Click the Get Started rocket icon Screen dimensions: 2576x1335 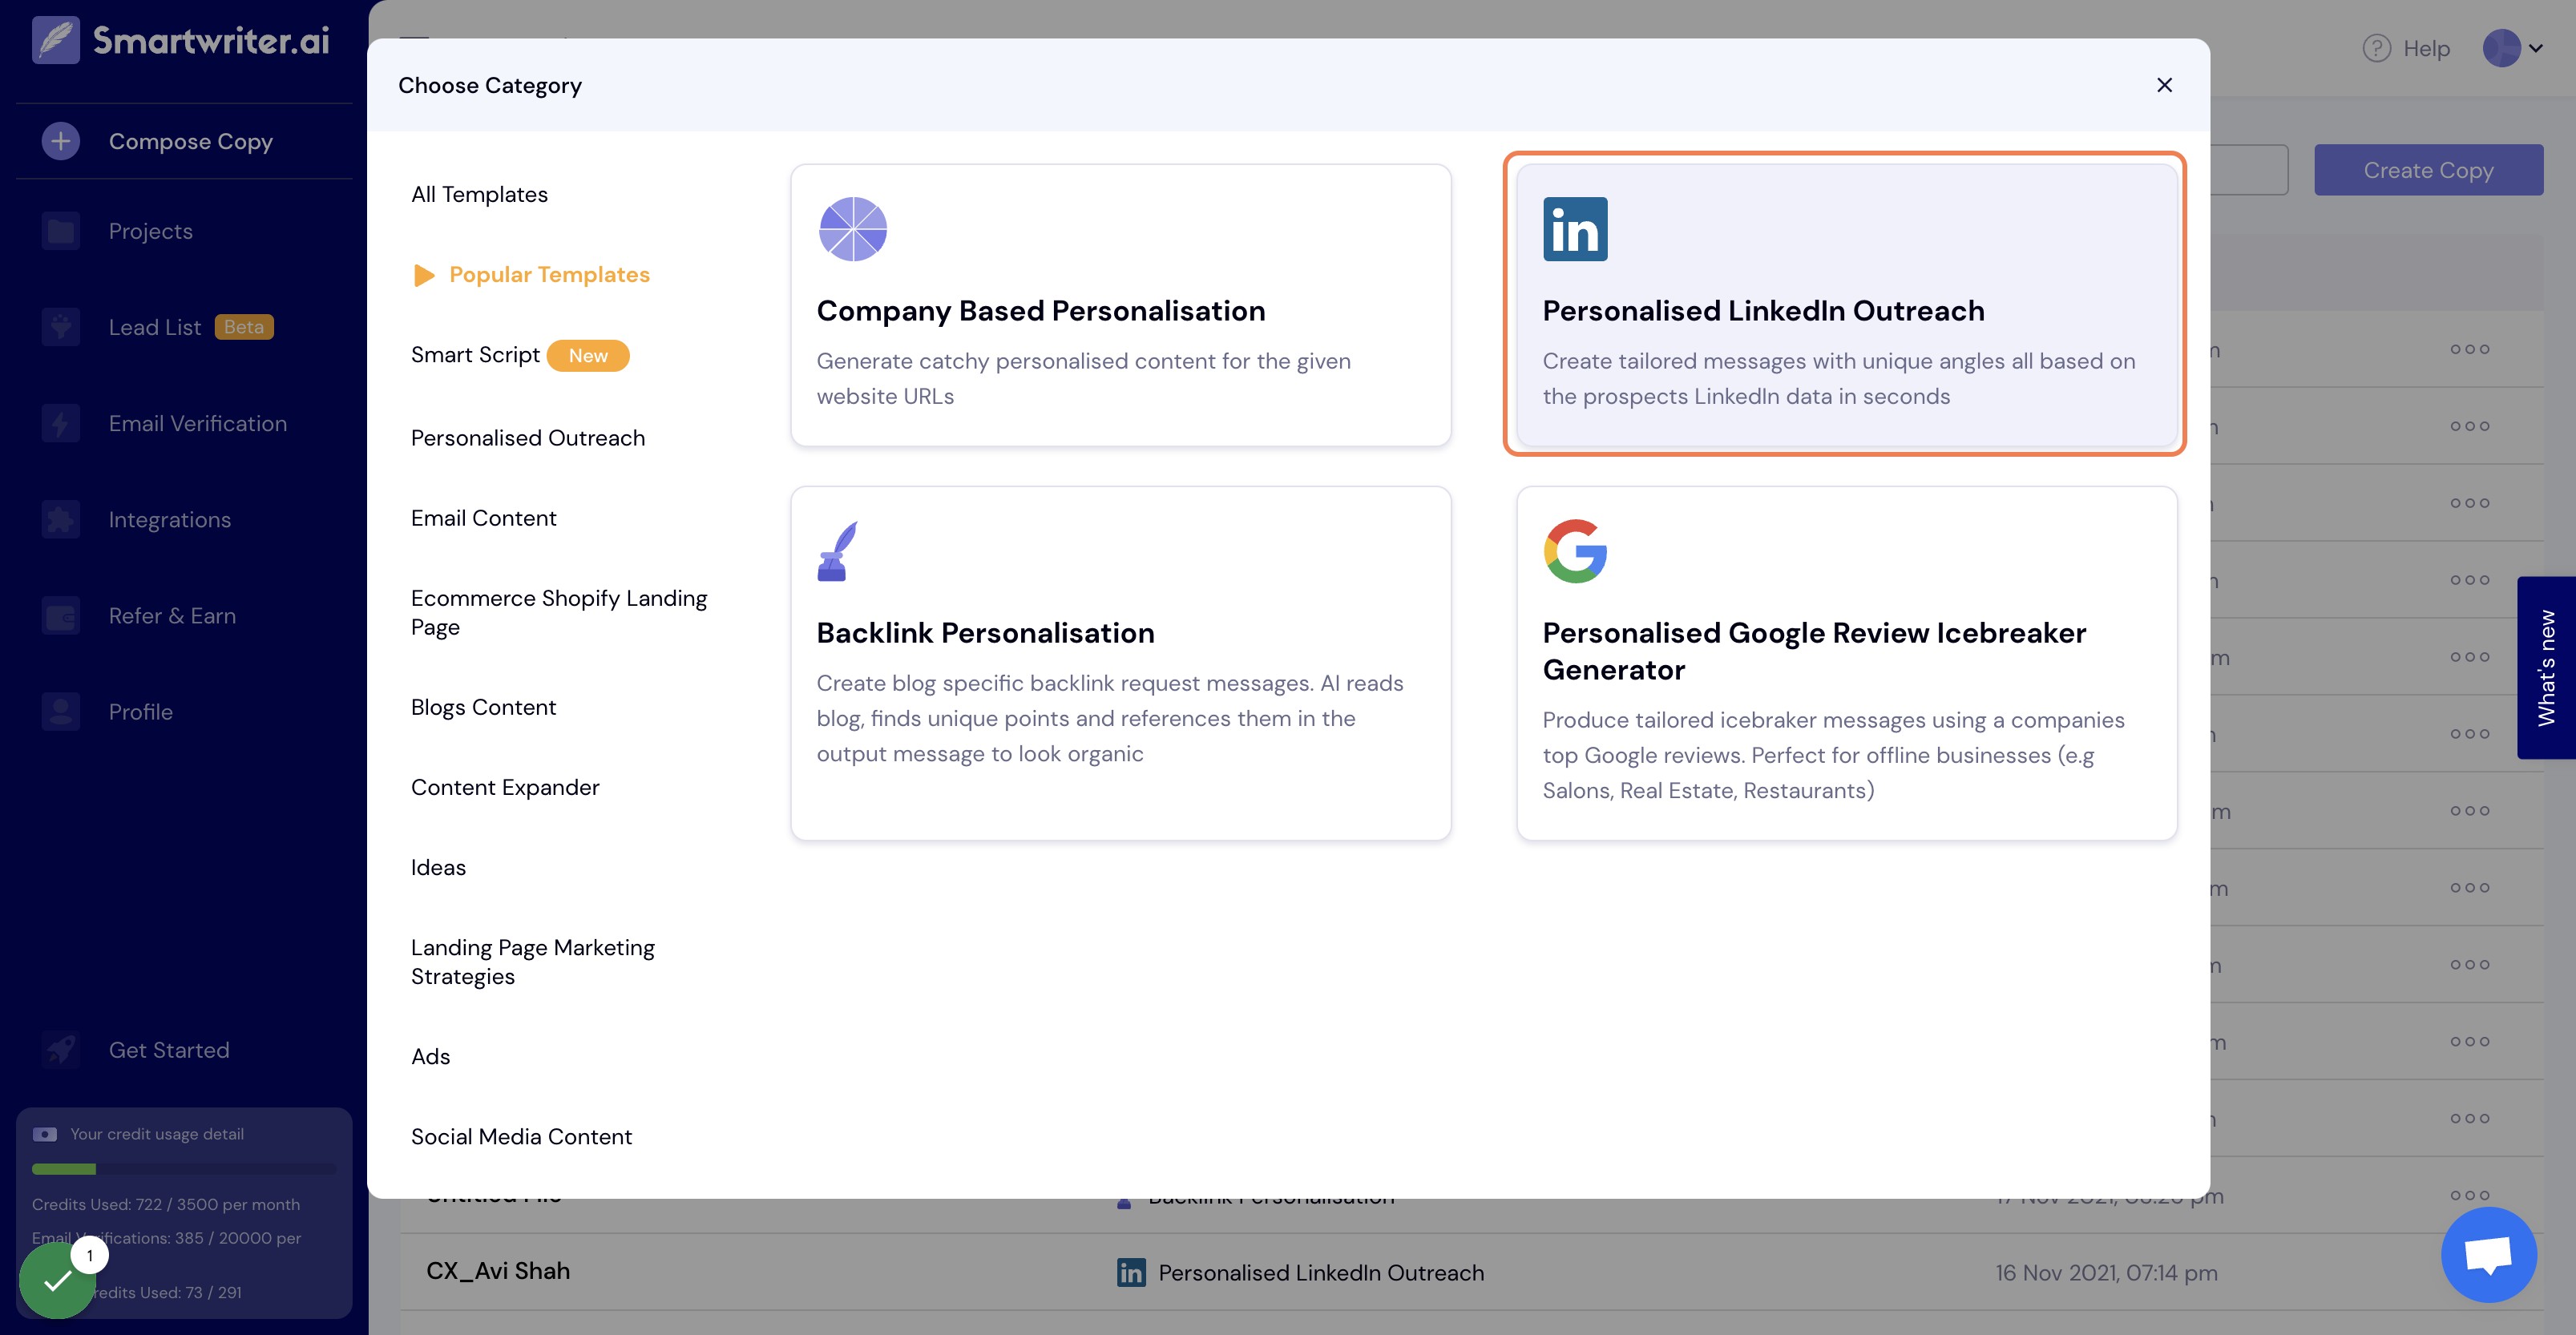tap(61, 1049)
